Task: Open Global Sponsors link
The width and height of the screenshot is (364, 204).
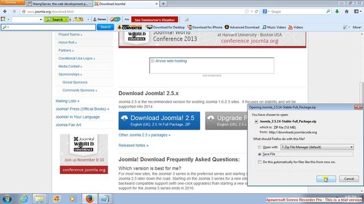Action: point(75,82)
